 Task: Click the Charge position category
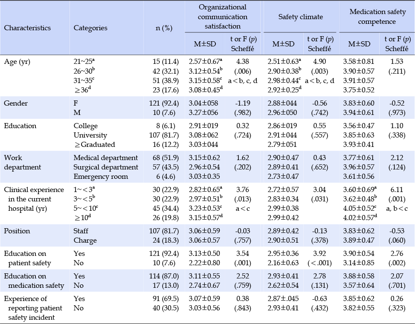click(x=84, y=240)
